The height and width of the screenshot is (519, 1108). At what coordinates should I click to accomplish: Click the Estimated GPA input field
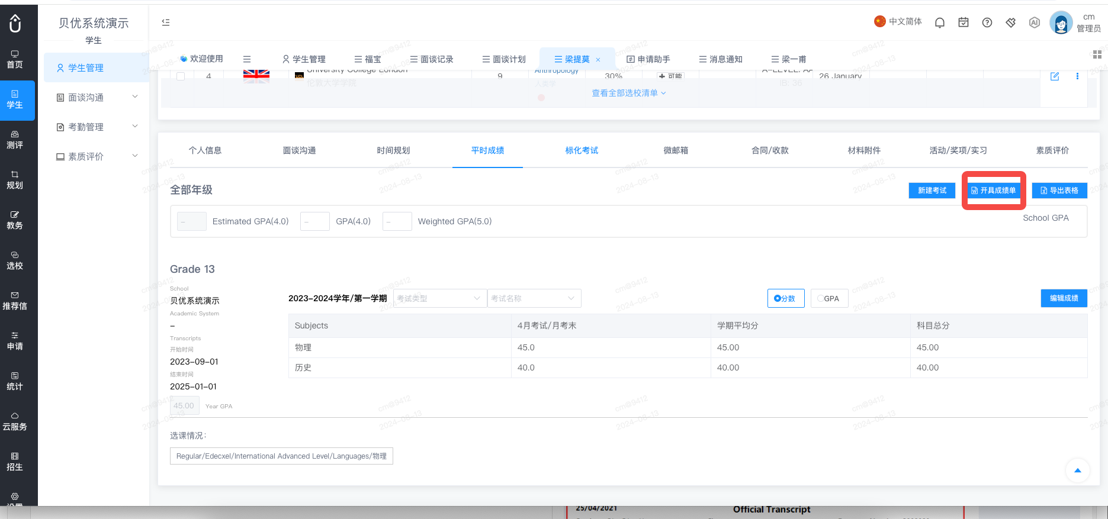tap(192, 221)
